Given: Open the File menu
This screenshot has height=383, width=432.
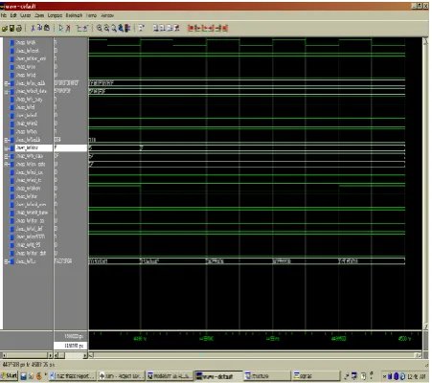Looking at the screenshot, I should coord(4,15).
